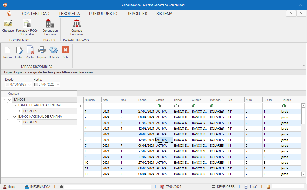307x190 pixels.
Task: Click the grid vertical scrollbar up arrow
Action: (303, 106)
